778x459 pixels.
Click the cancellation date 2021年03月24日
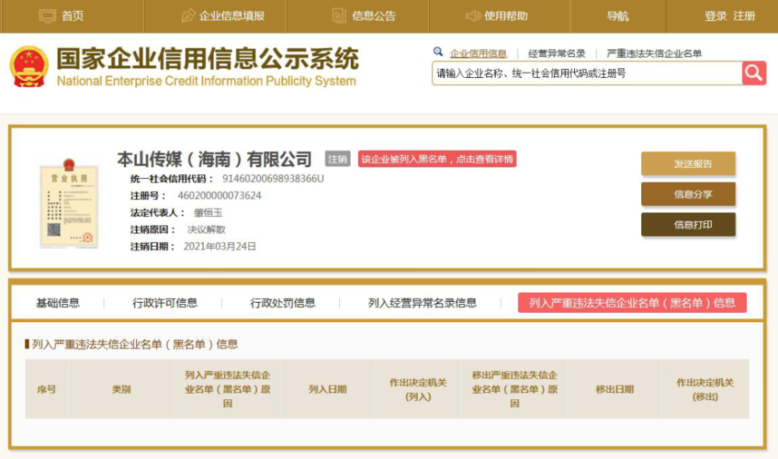220,247
